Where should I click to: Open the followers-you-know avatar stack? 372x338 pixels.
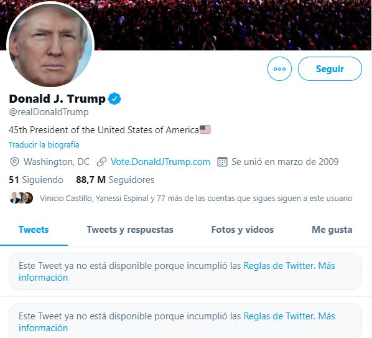tap(21, 198)
